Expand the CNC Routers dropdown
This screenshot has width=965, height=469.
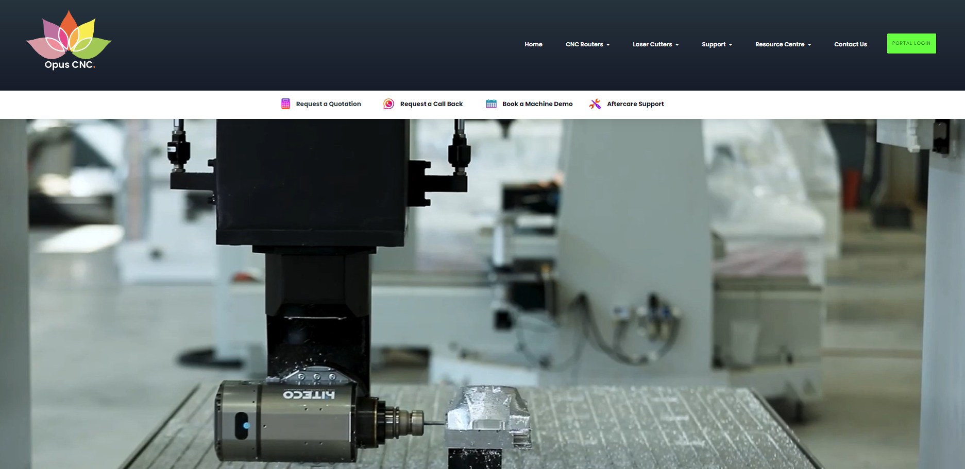[x=584, y=44]
